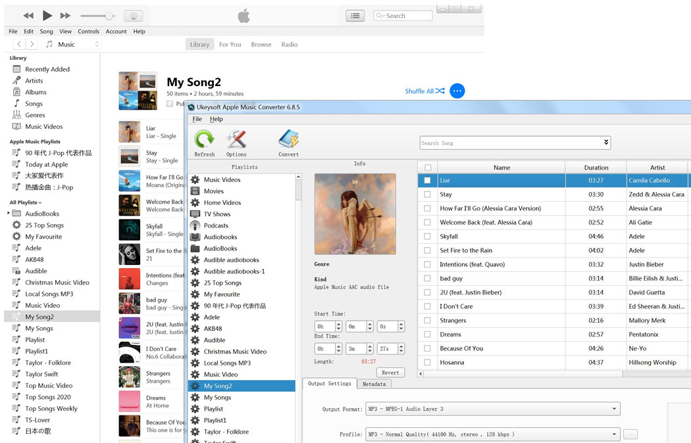Click iTunes play button
The height and width of the screenshot is (443, 691).
[x=47, y=16]
